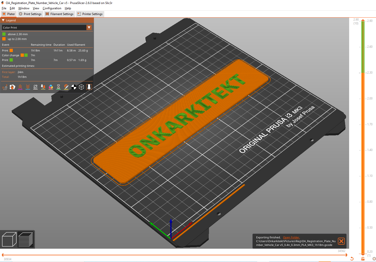Click the reset view arrow near the bottom right
Viewport: 376px width, 262px height.
[x=352, y=258]
